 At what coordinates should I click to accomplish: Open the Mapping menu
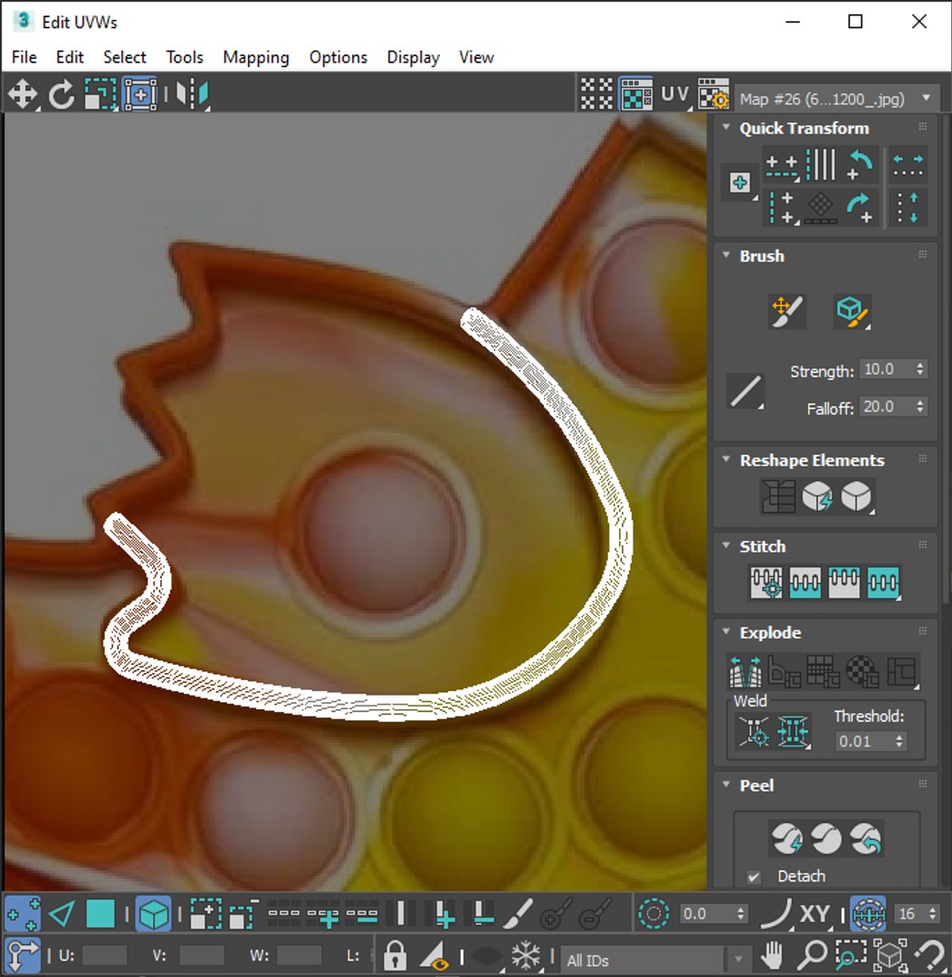[x=255, y=57]
